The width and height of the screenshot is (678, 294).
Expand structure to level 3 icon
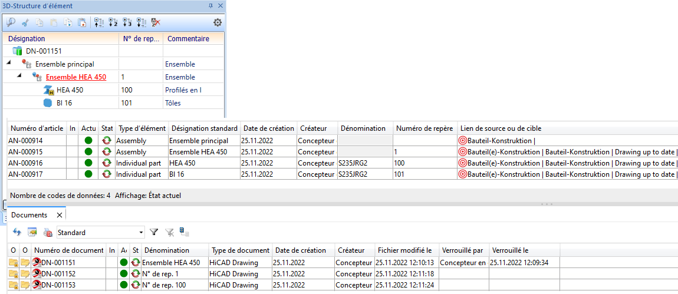click(127, 22)
